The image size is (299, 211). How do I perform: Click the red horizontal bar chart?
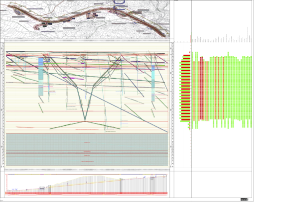[185, 90]
